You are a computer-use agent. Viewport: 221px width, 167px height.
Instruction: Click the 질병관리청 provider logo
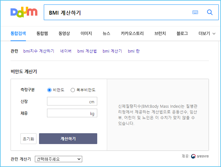pos(200,156)
